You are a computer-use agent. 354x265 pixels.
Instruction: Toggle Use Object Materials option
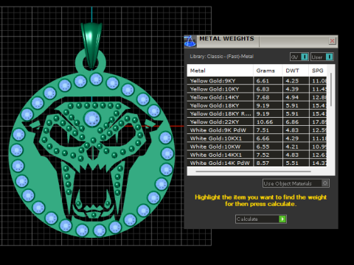coord(296,183)
